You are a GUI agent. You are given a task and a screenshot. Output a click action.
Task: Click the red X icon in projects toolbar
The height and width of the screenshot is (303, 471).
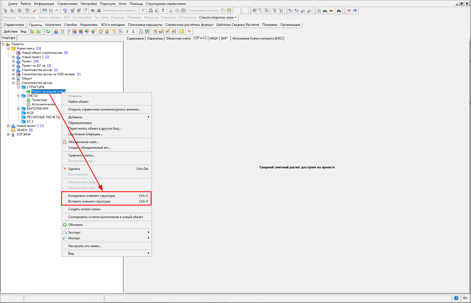(x=189, y=31)
